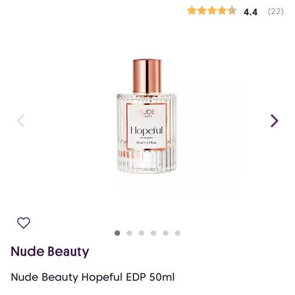Click the fourth gold rating star
The width and height of the screenshot is (295, 295).
point(222,10)
